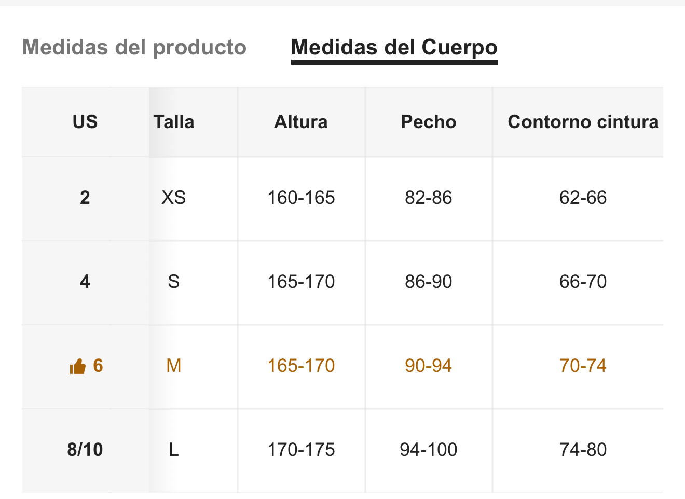Click the Contorno cintura column header
Screen dimensions: 685x499
coord(583,122)
